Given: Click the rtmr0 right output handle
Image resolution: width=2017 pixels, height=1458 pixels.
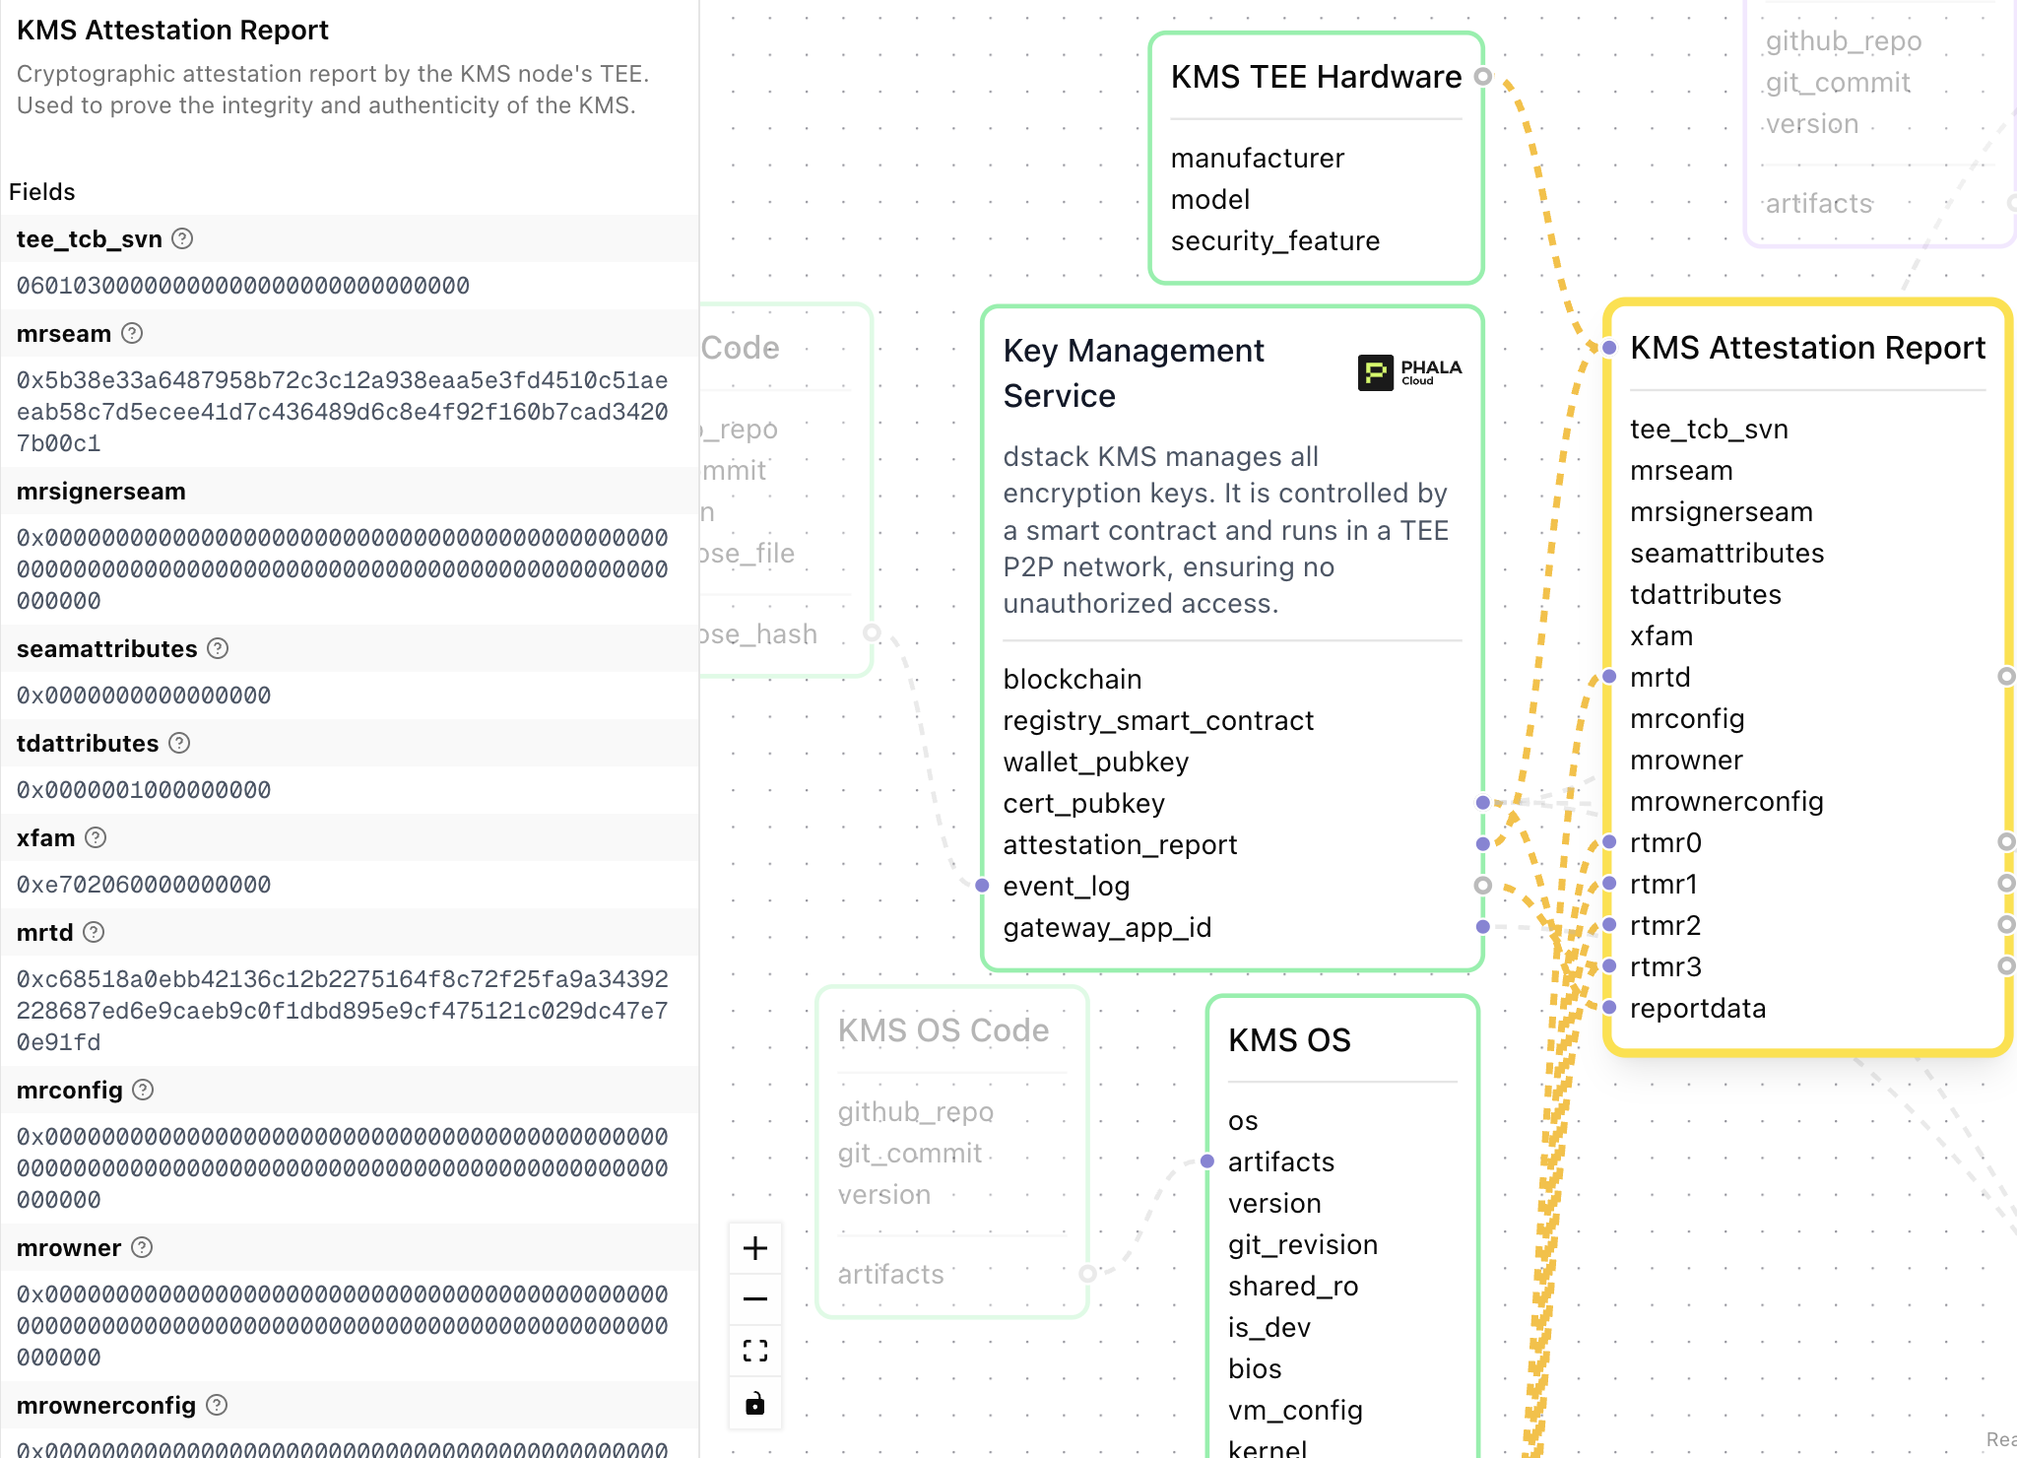Looking at the screenshot, I should point(2005,842).
